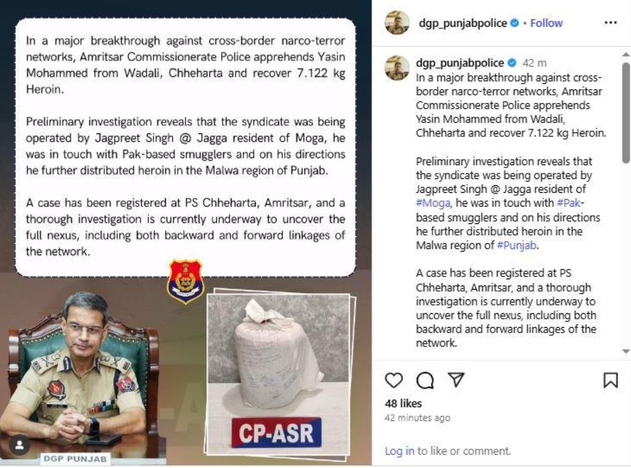631x468 pixels.
Task: Click the caption scrollbar thumb
Action: pos(625,113)
